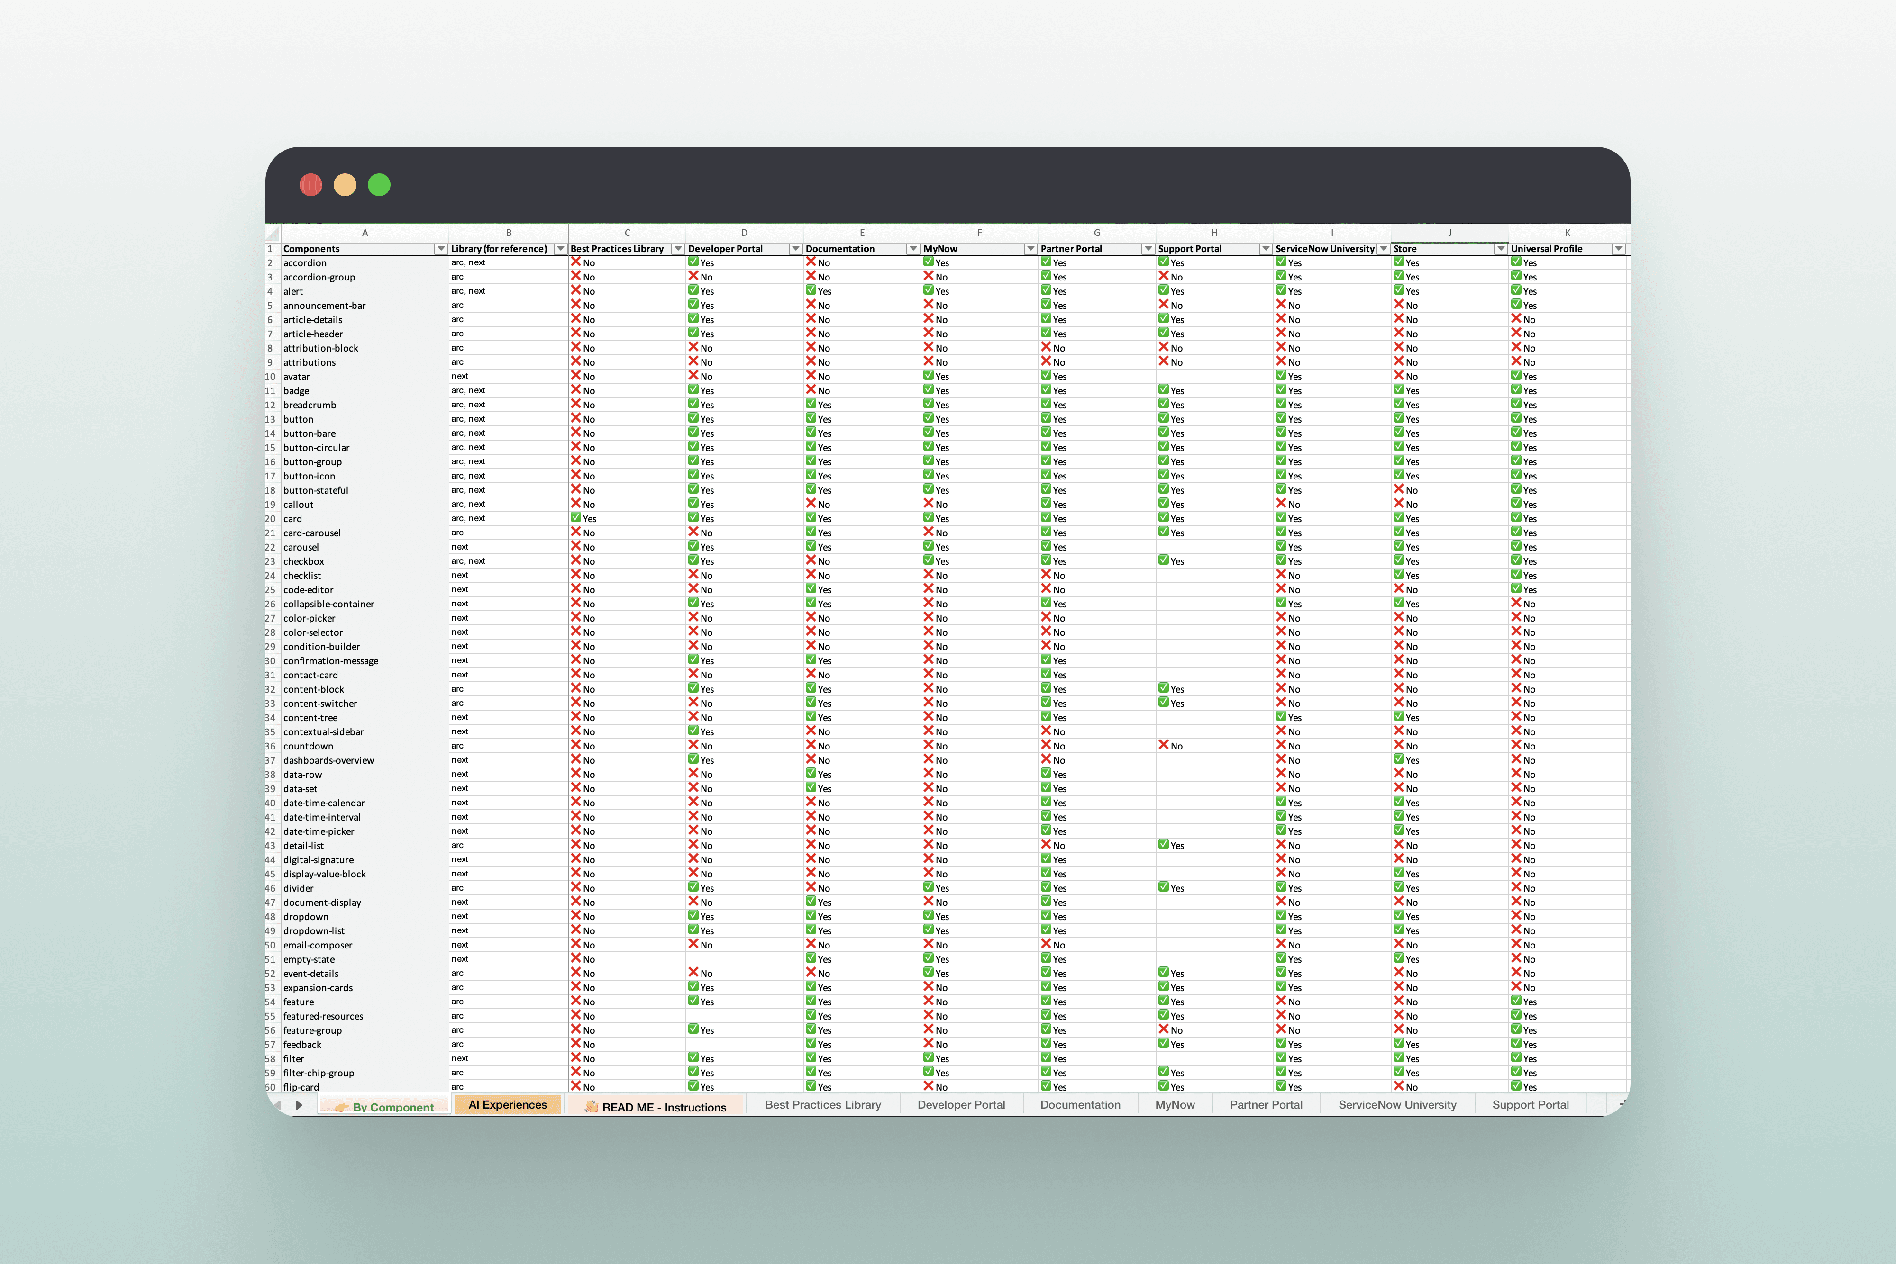Screen dimensions: 1896x1264
Task: Open the Components column filter dropdown
Action: click(x=440, y=249)
